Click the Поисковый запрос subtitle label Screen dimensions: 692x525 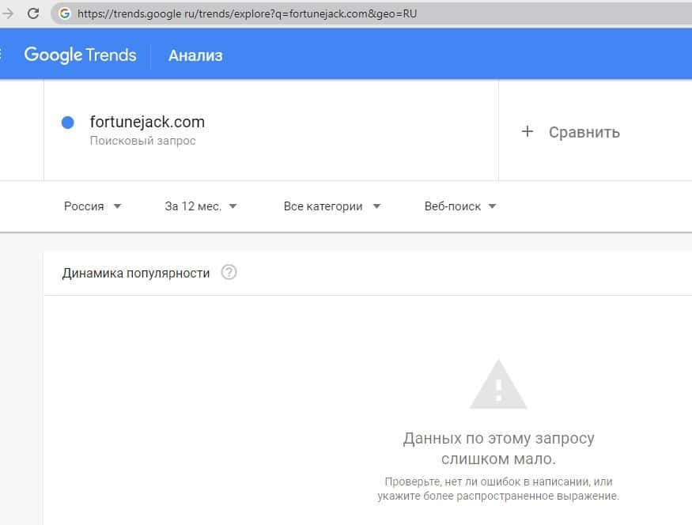142,141
